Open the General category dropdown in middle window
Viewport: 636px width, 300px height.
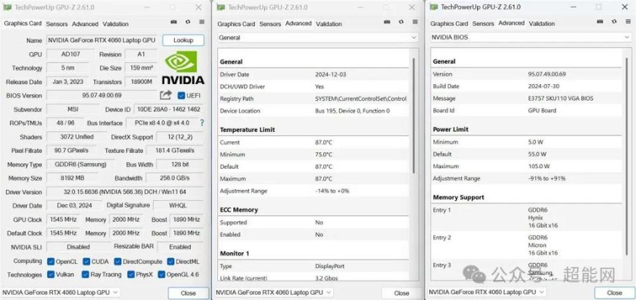click(317, 38)
